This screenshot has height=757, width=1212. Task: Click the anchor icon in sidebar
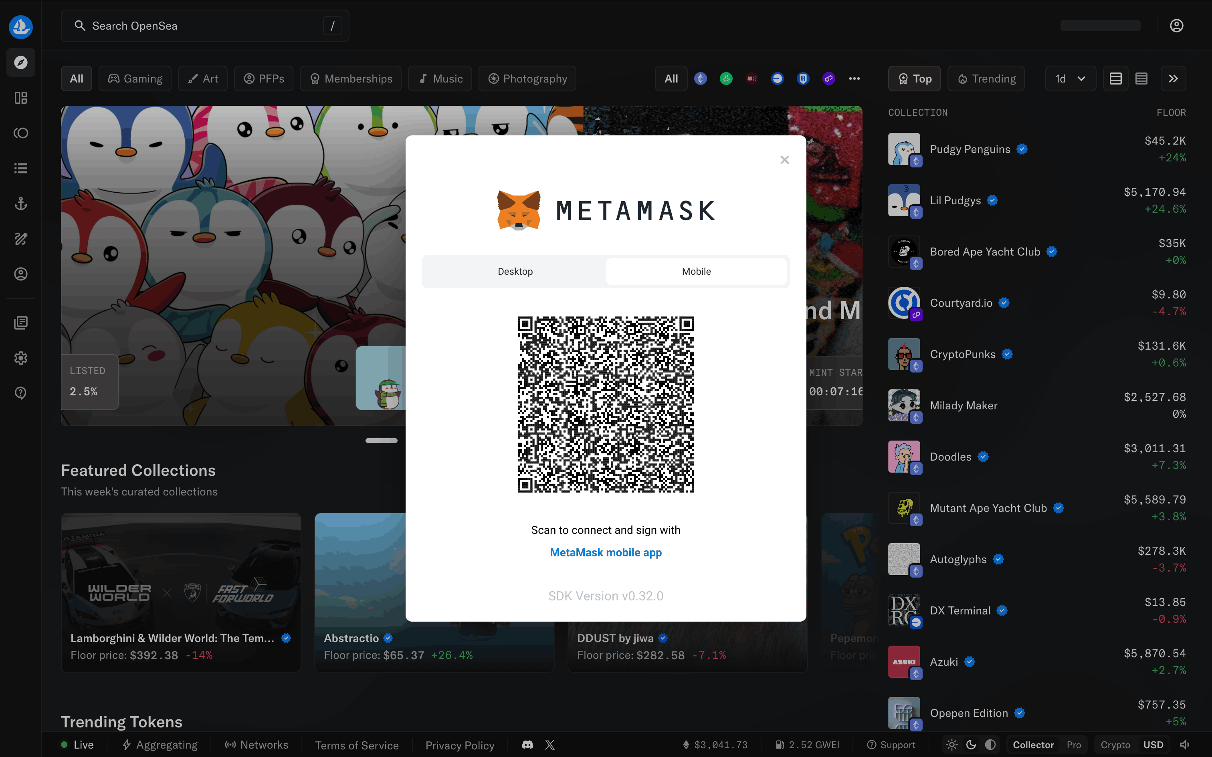click(x=20, y=204)
